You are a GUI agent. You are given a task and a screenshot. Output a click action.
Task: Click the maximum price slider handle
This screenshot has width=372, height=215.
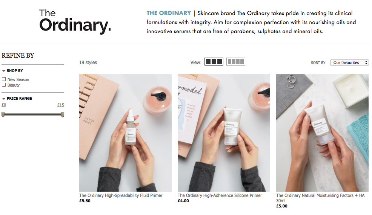pos(63,114)
